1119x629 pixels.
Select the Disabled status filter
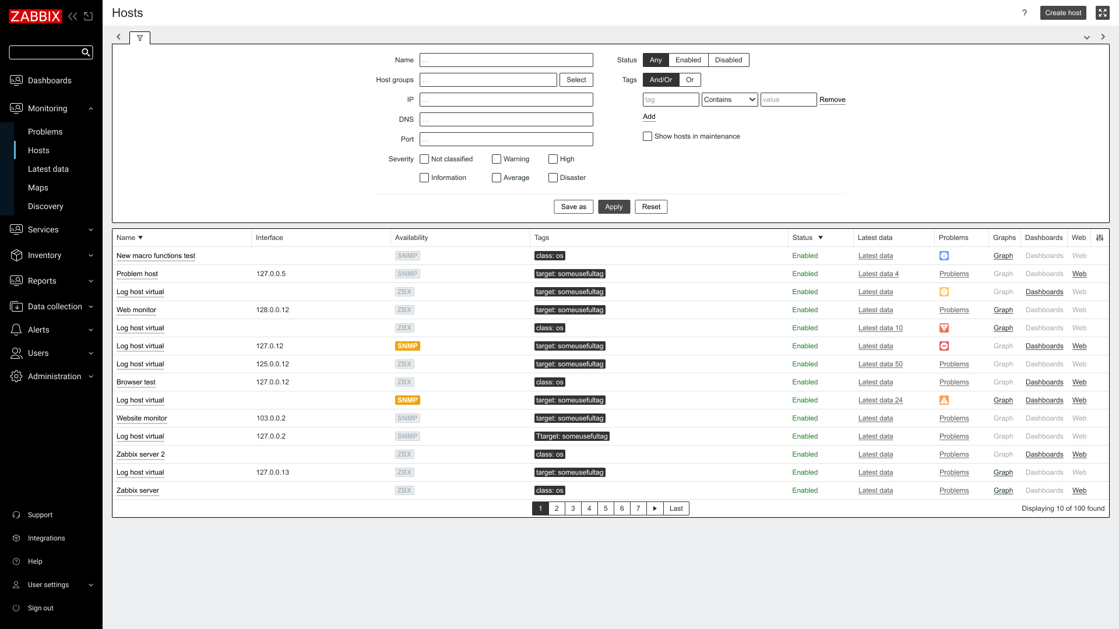729,60
